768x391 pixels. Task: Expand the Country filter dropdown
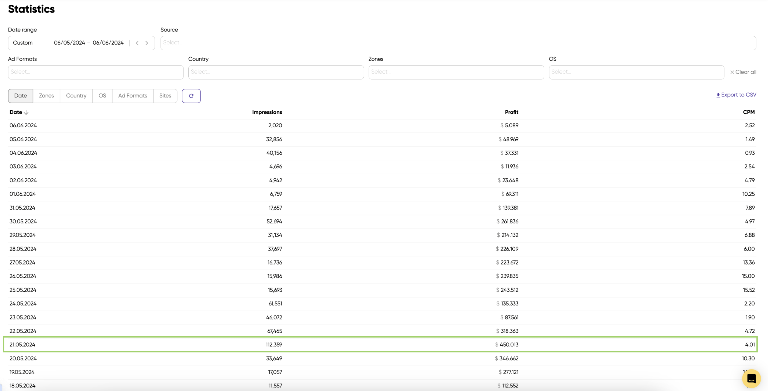point(276,72)
